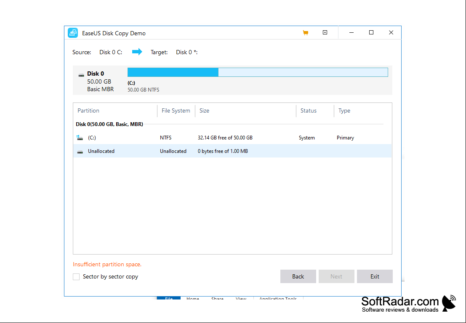Select the Disk 0 drive icon in header
466x323 pixels.
[81, 75]
